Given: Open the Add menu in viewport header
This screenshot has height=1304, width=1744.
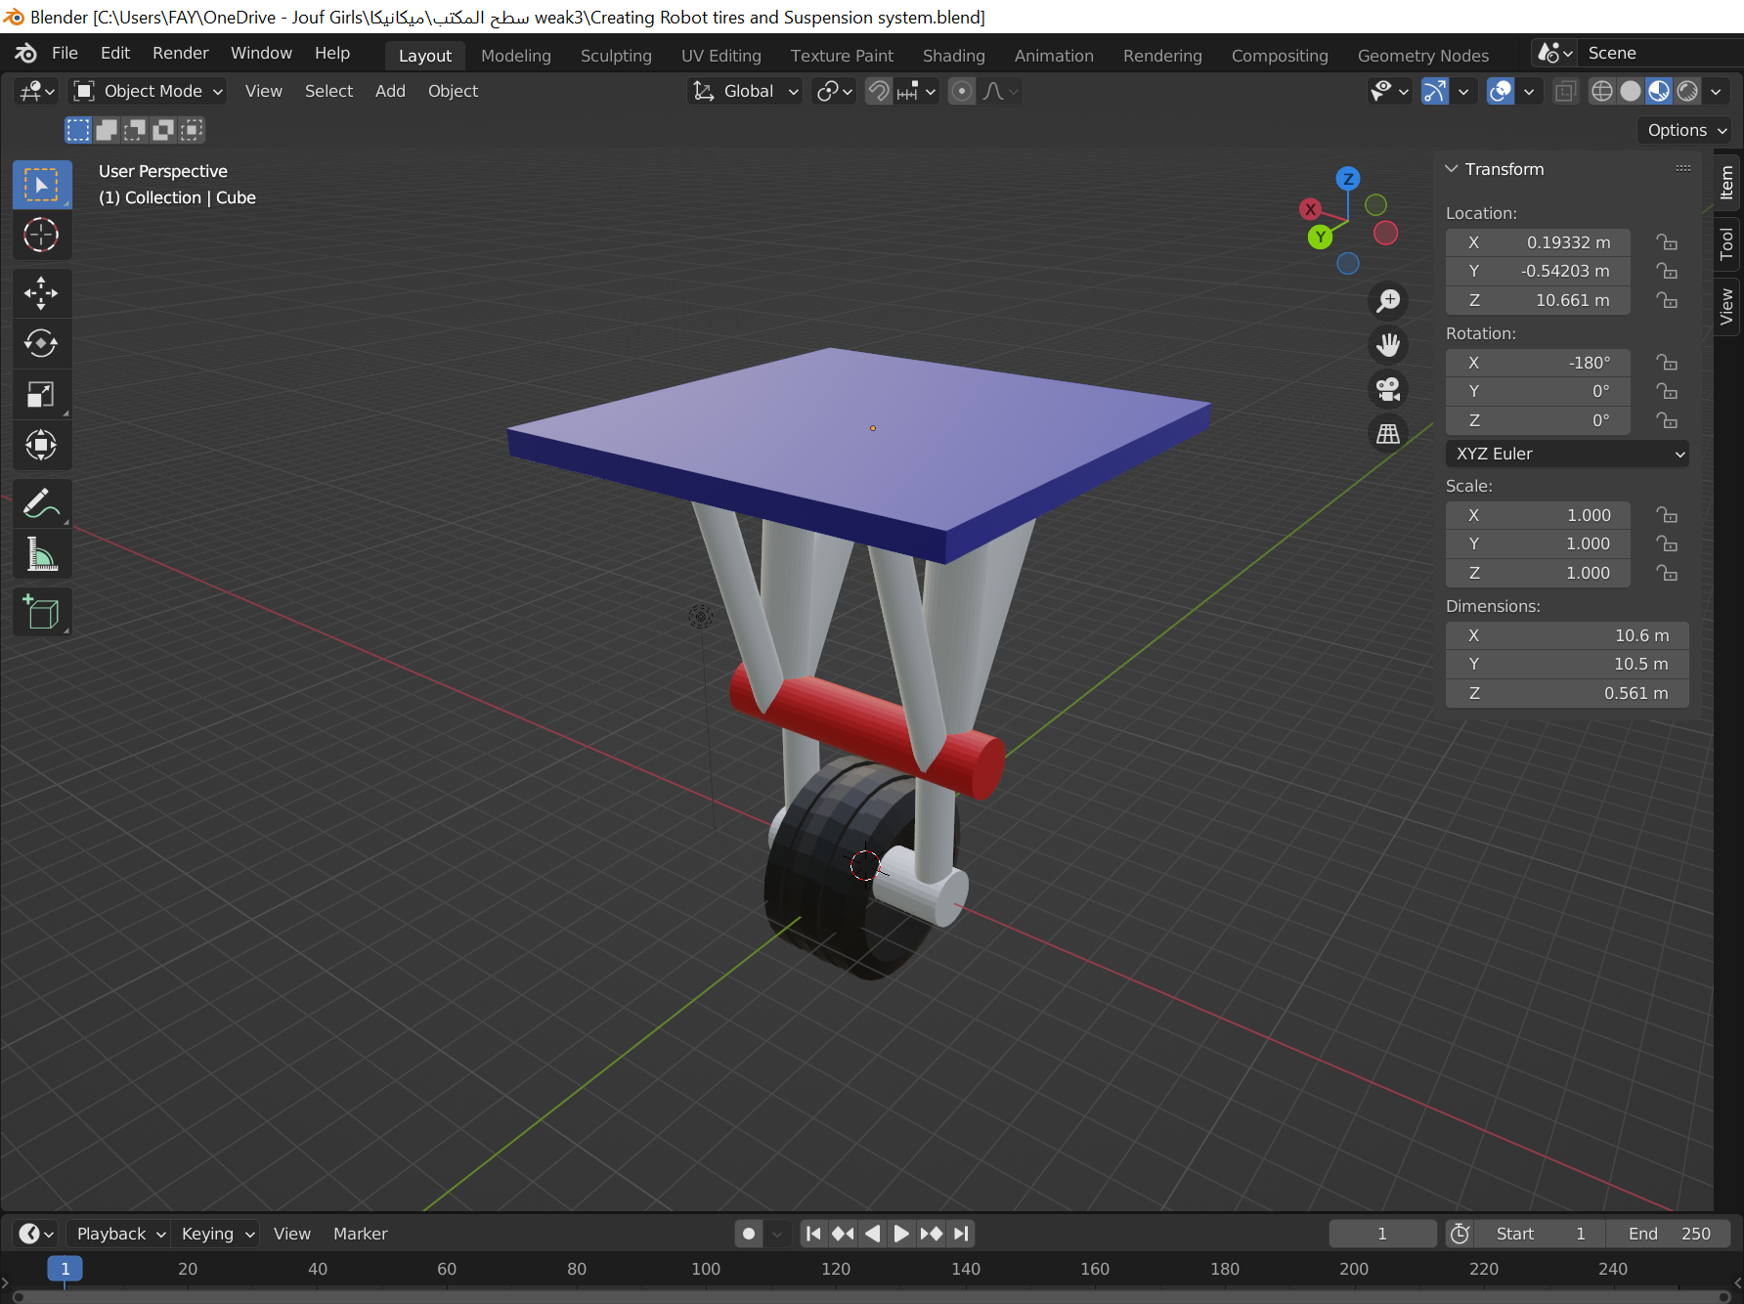Looking at the screenshot, I should point(390,91).
